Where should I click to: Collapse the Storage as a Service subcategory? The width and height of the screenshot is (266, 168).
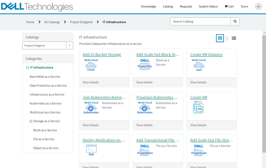tap(31, 121)
